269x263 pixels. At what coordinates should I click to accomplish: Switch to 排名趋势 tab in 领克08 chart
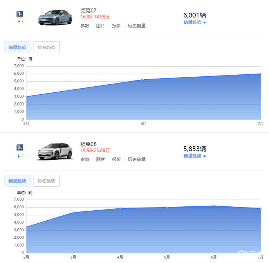pos(46,181)
